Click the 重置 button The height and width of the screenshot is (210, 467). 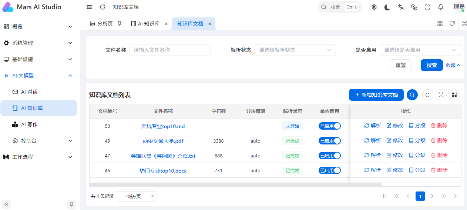click(x=401, y=65)
